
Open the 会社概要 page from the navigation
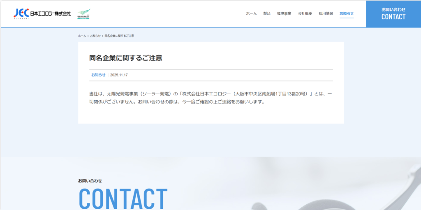tap(305, 14)
